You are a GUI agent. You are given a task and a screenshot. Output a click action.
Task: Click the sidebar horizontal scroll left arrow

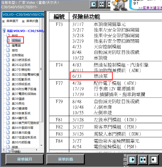pyautogui.click(x=4, y=150)
